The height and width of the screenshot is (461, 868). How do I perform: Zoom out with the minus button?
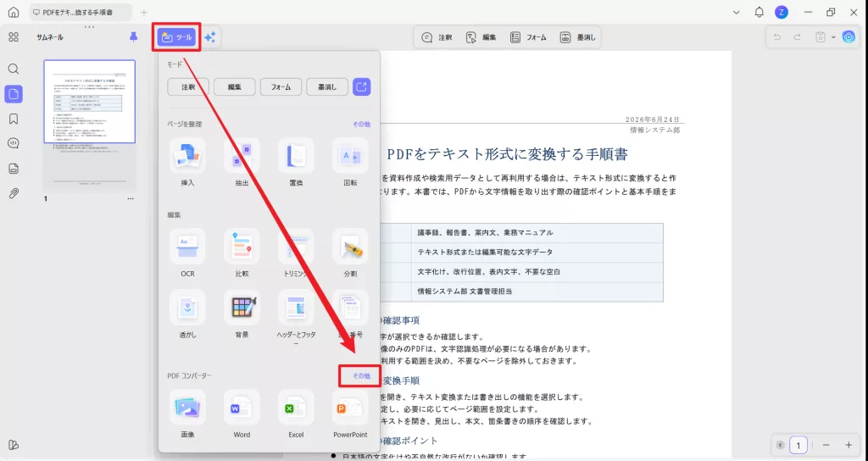pyautogui.click(x=826, y=445)
